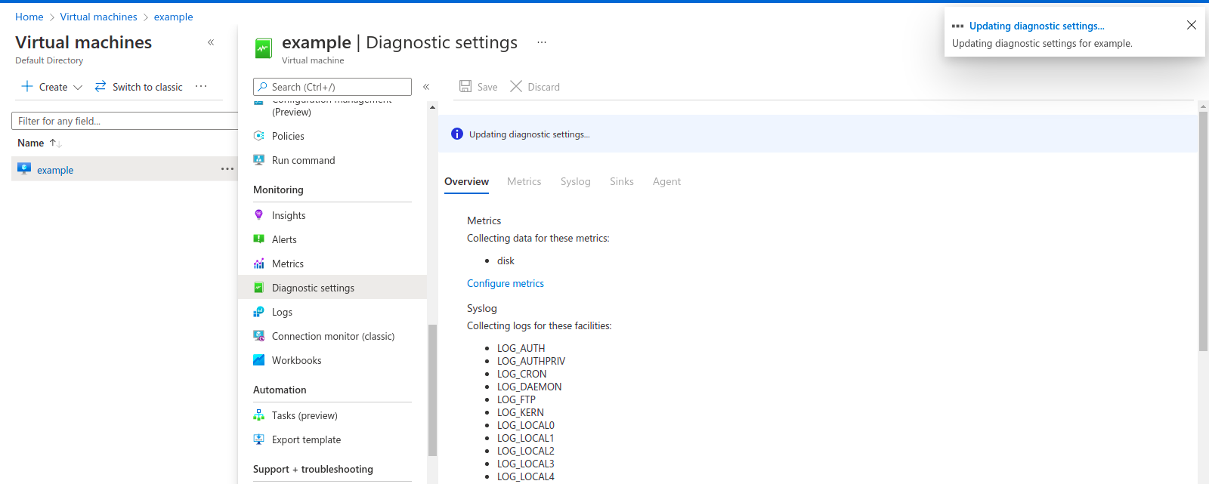1209x484 pixels.
Task: Click the Save disk icon
Action: click(x=465, y=86)
